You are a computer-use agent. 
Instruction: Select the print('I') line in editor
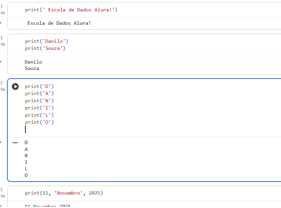click(x=39, y=108)
